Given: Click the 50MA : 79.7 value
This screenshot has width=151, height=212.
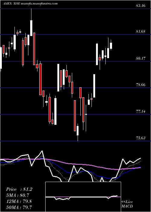Looking at the screenshot, I should pyautogui.click(x=19, y=207).
